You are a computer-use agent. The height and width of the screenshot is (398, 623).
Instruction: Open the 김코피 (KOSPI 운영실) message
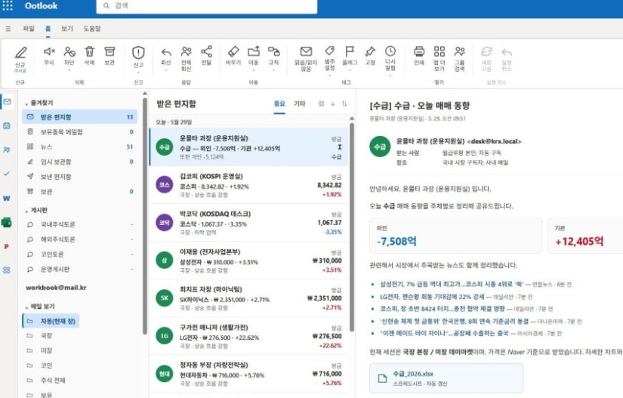[x=248, y=185]
